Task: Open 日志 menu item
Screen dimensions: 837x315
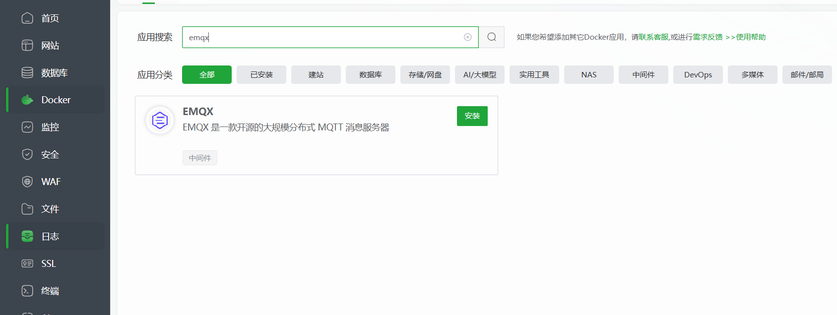Action: coord(55,236)
